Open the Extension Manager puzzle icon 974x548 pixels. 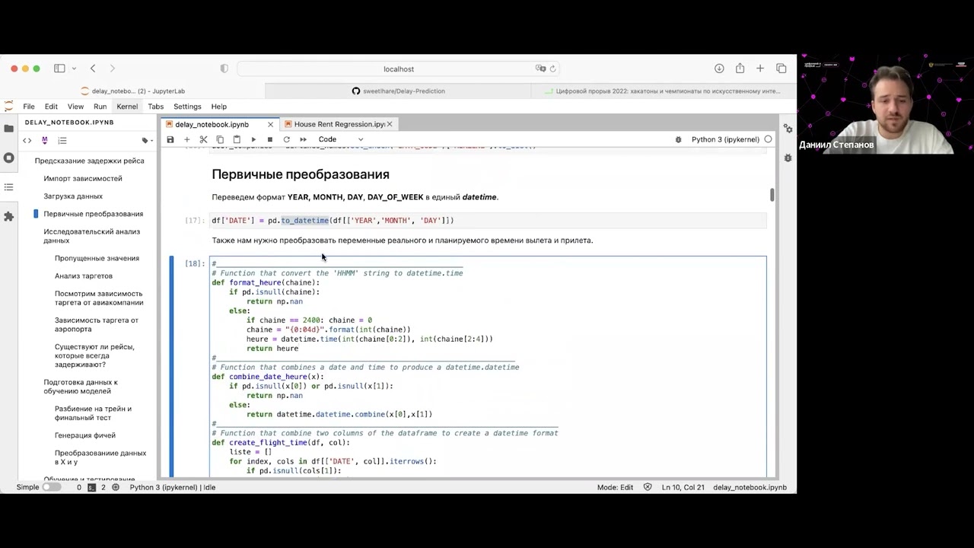[8, 216]
